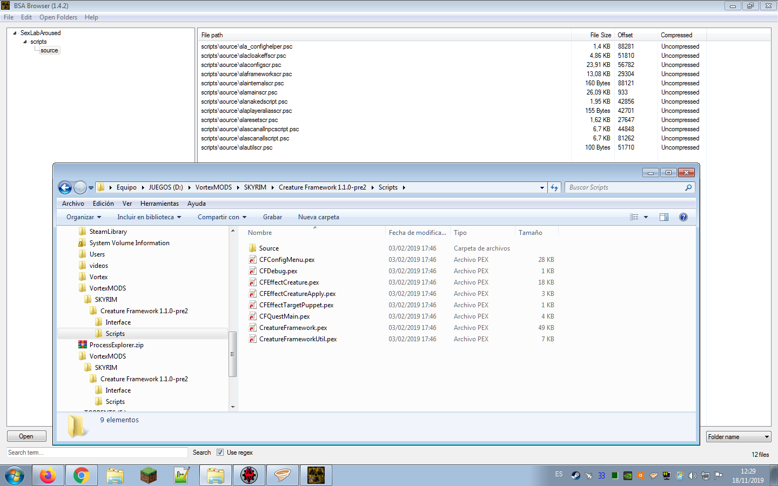Open the Incluir en biblioteca dropdown
Image resolution: width=778 pixels, height=486 pixels.
pos(149,217)
